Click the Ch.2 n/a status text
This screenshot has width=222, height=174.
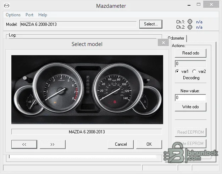(x=199, y=27)
